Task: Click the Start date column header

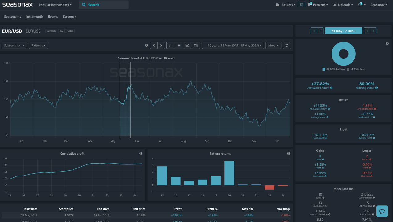Action: (x=30, y=209)
